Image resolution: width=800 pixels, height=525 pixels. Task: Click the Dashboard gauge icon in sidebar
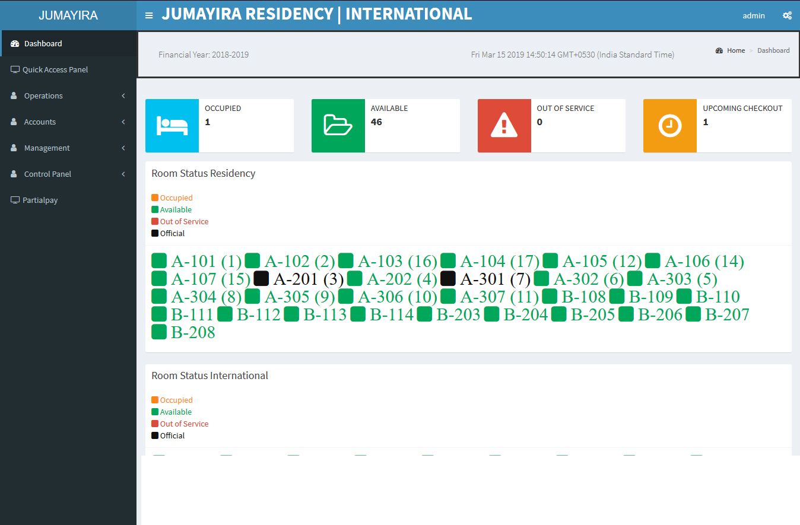15,44
